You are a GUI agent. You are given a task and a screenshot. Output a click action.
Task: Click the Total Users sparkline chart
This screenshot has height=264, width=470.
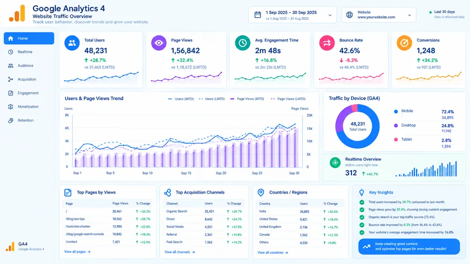tap(101, 77)
